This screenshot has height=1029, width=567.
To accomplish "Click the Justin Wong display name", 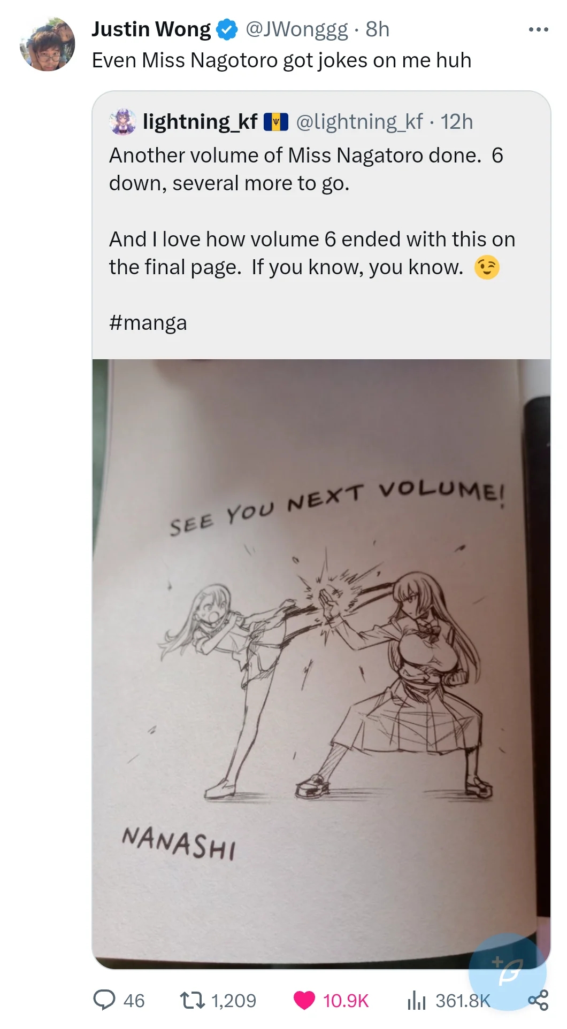I will pyautogui.click(x=151, y=29).
